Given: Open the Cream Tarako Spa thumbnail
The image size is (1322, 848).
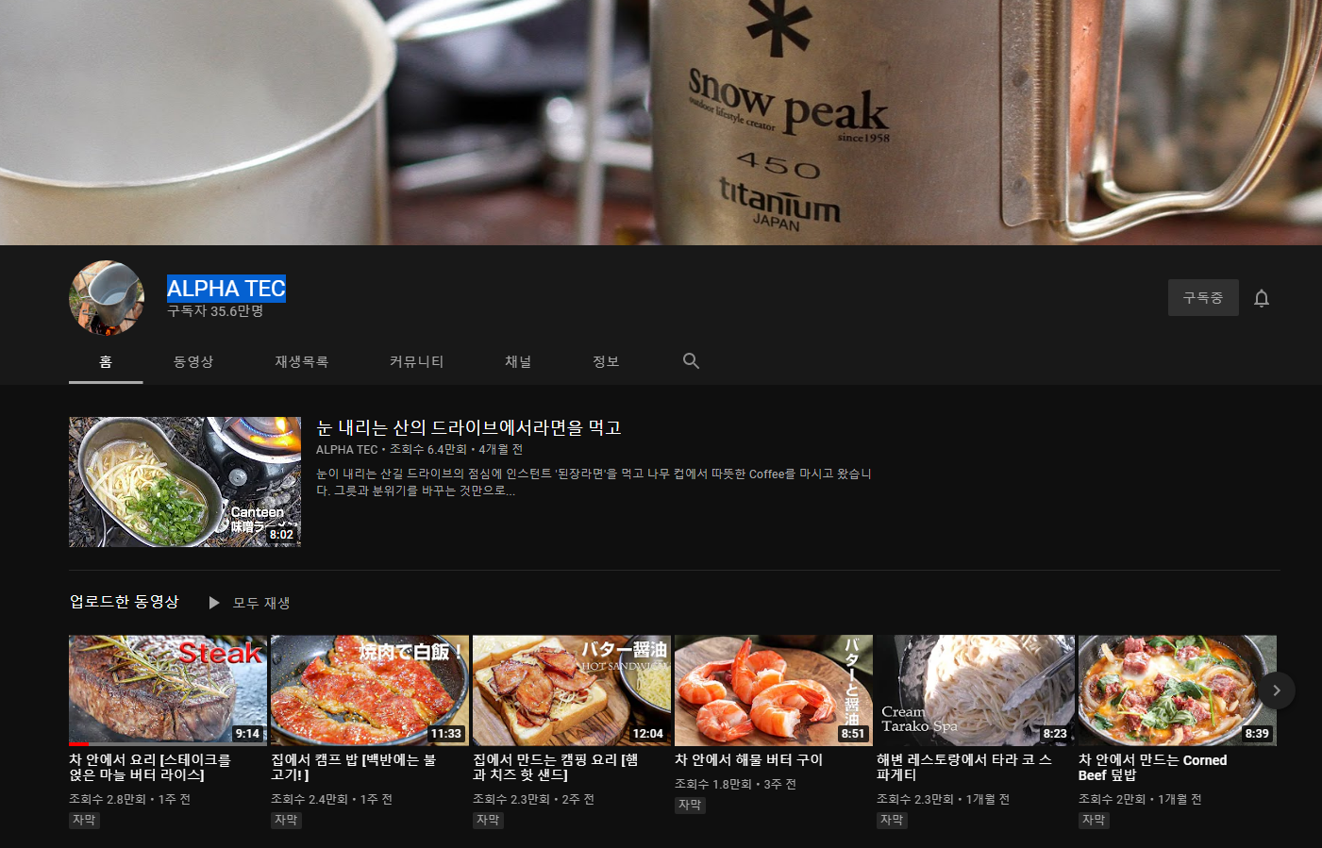Looking at the screenshot, I should 976,690.
